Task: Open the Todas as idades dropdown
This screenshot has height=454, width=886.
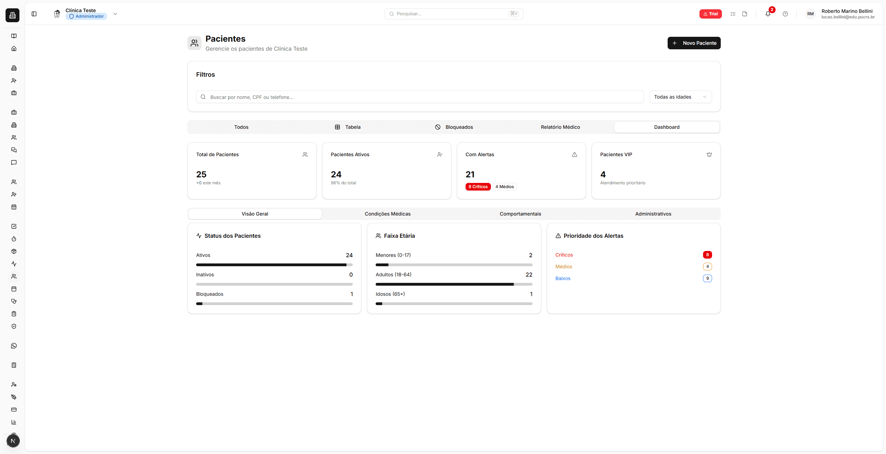Action: coord(680,97)
